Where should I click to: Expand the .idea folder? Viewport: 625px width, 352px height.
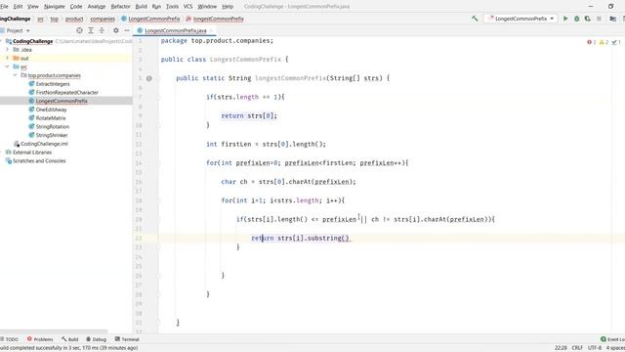7,50
